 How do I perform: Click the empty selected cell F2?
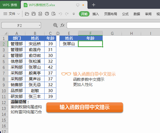[x=90, y=44]
